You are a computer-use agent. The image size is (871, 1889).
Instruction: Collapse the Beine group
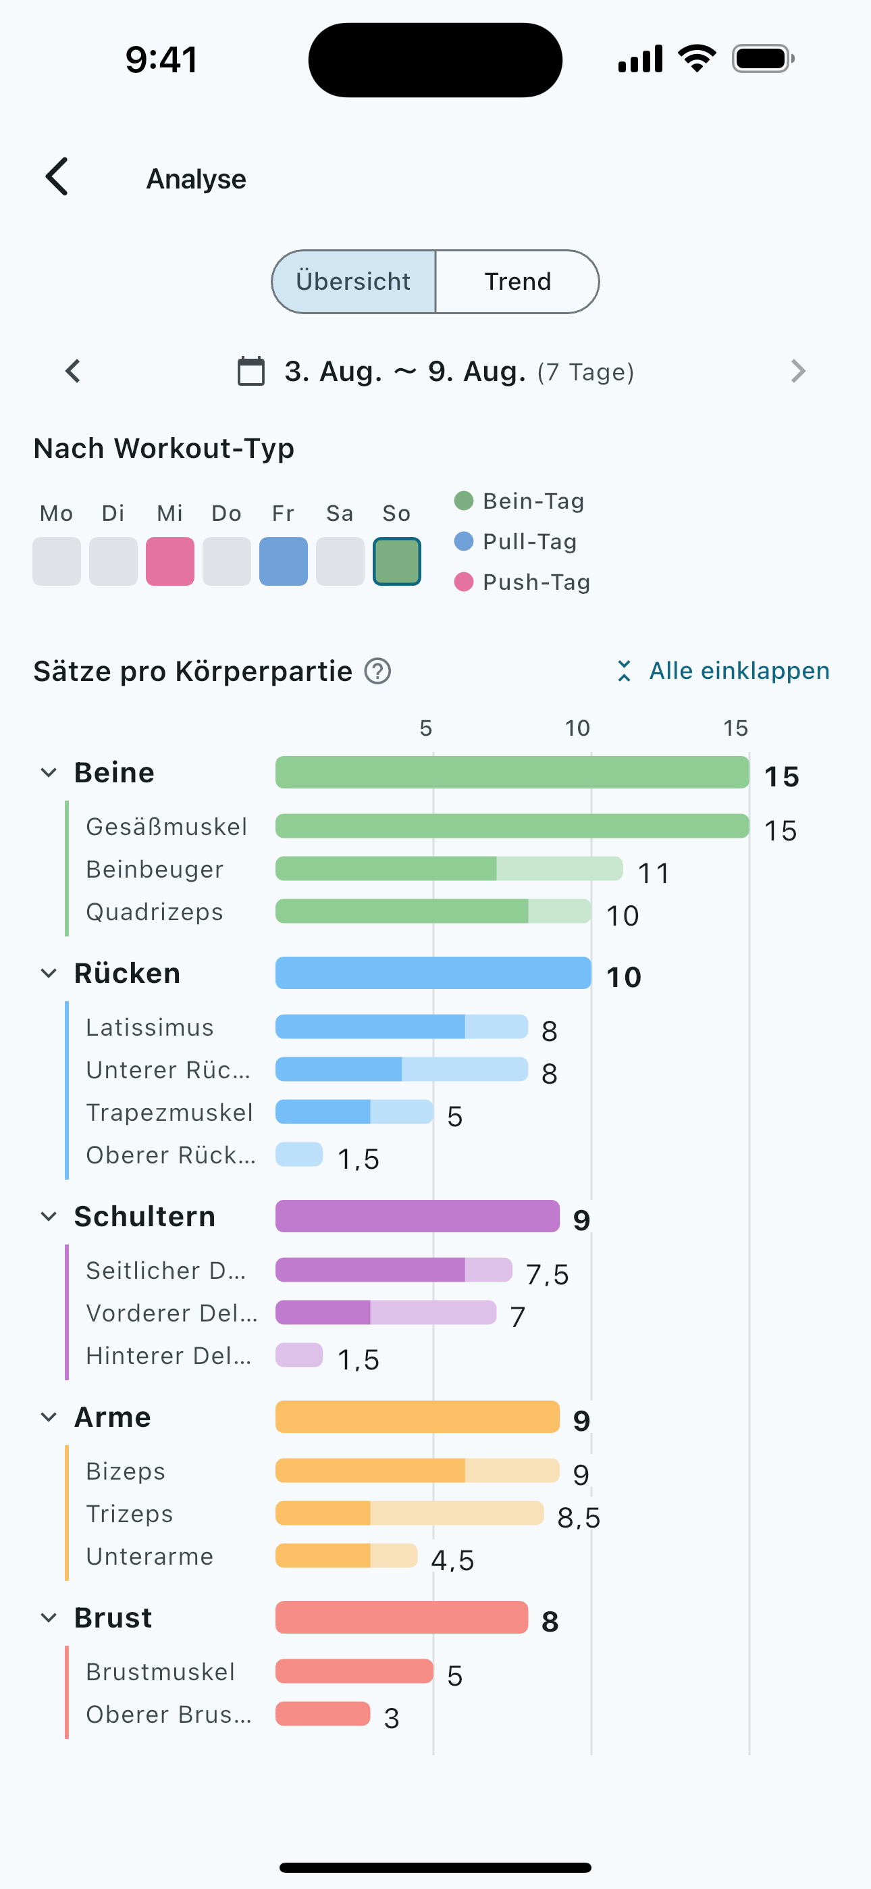(x=49, y=773)
